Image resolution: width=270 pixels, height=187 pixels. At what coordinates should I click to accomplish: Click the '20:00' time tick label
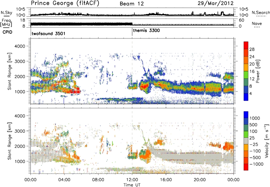click(199, 180)
